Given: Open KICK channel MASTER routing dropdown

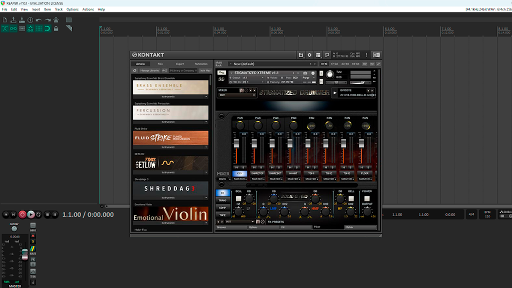Looking at the screenshot, I should pos(240,179).
